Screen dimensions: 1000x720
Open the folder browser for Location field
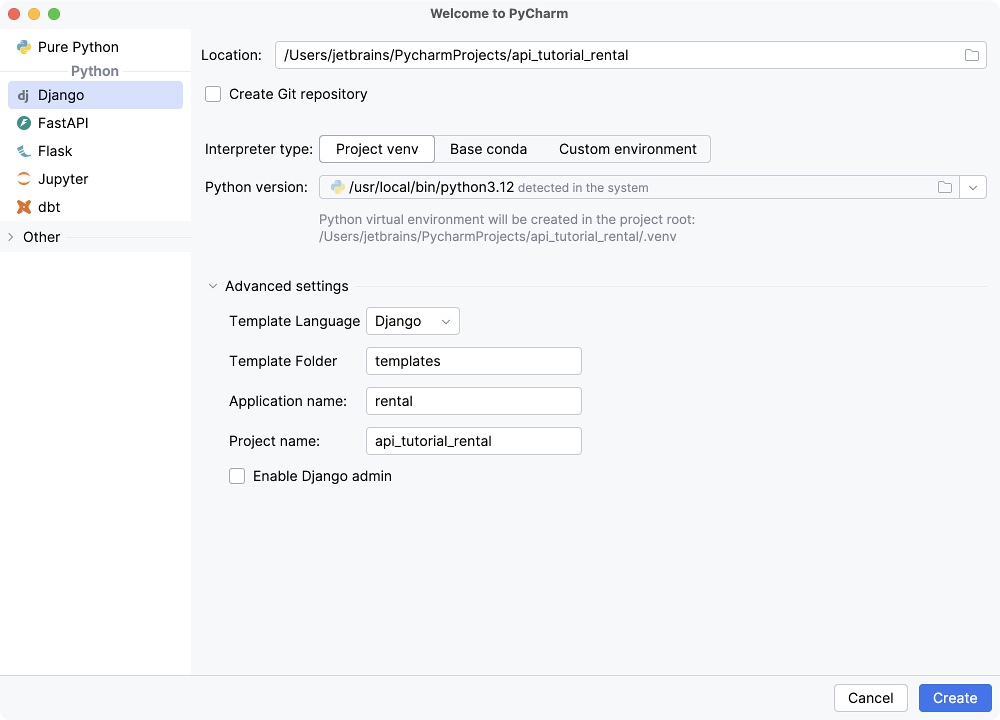(972, 55)
